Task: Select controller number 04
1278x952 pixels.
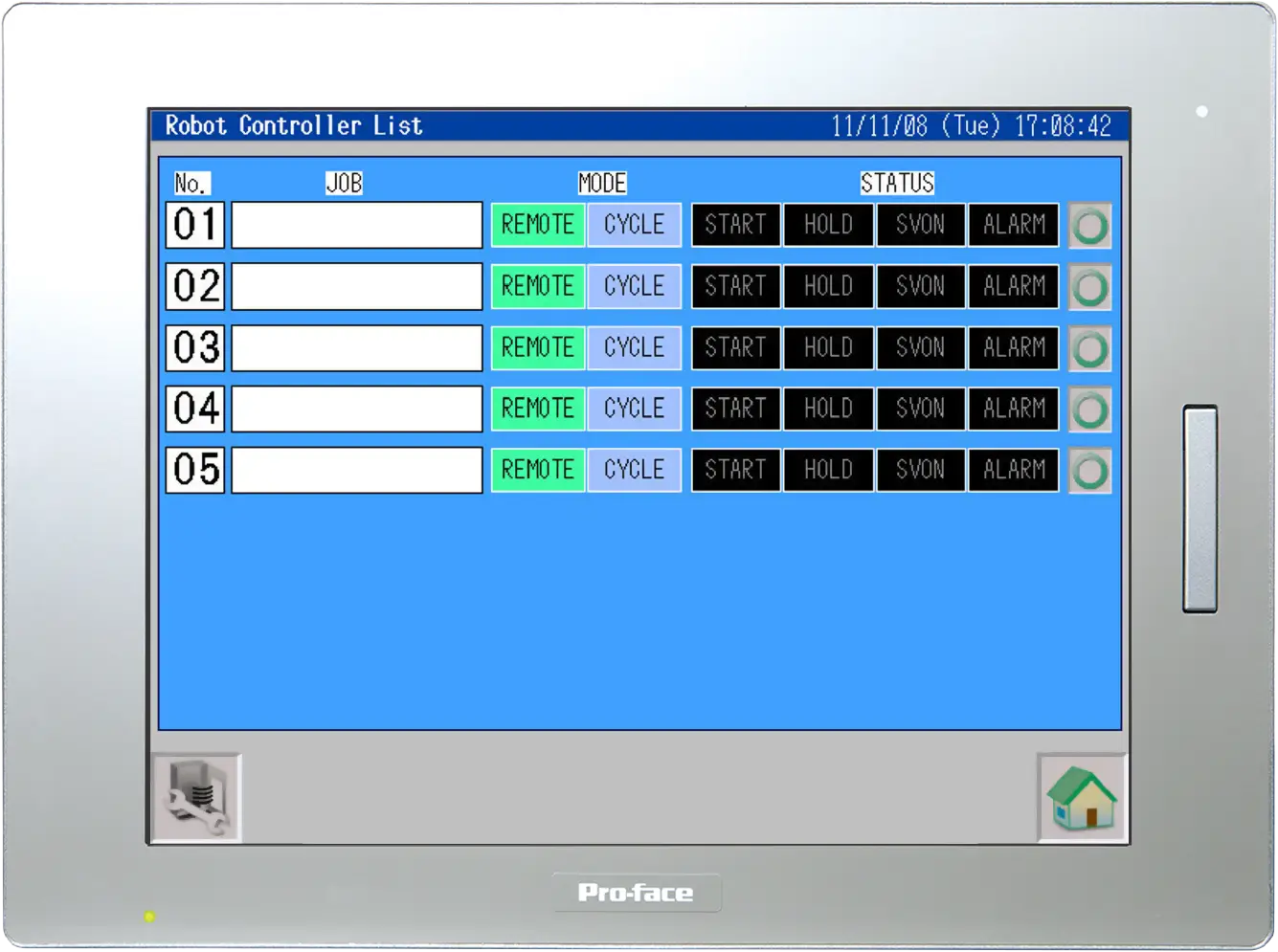Action: pyautogui.click(x=195, y=409)
